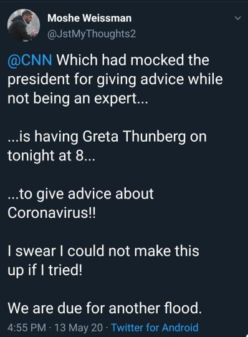
Task: Select the 'We are due for another flood.' line
Action: [105, 308]
